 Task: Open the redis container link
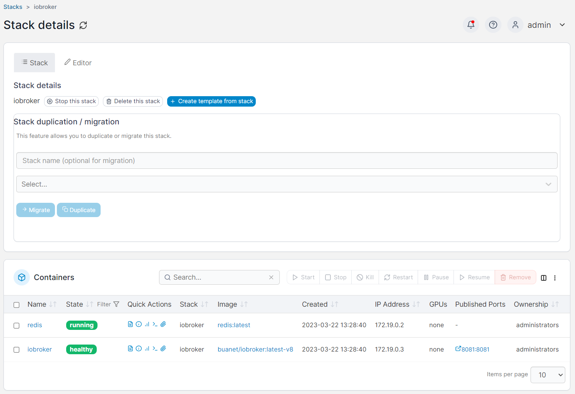[35, 325]
